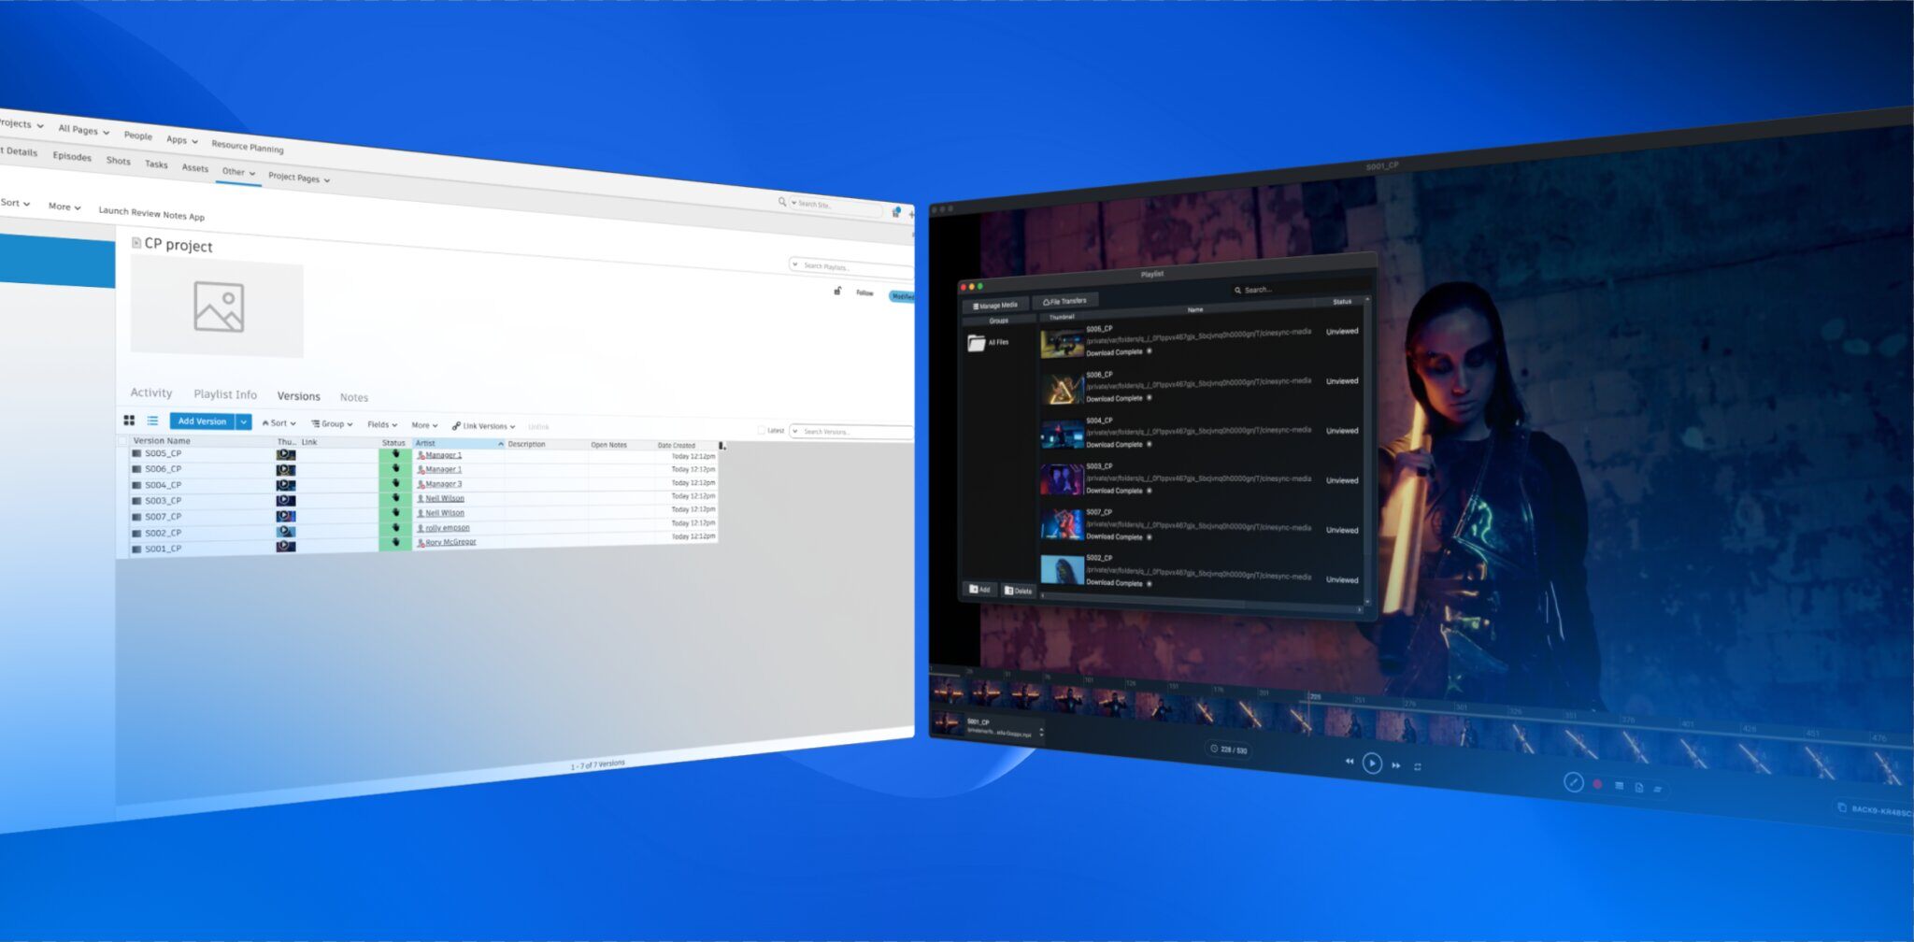Click the Add button in Playlist groups

(x=979, y=589)
